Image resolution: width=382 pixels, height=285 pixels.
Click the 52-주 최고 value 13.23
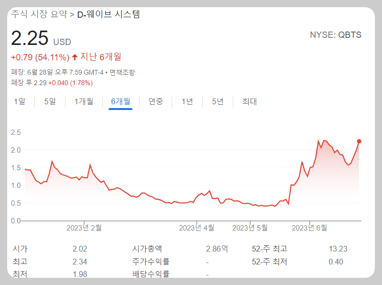click(x=338, y=249)
